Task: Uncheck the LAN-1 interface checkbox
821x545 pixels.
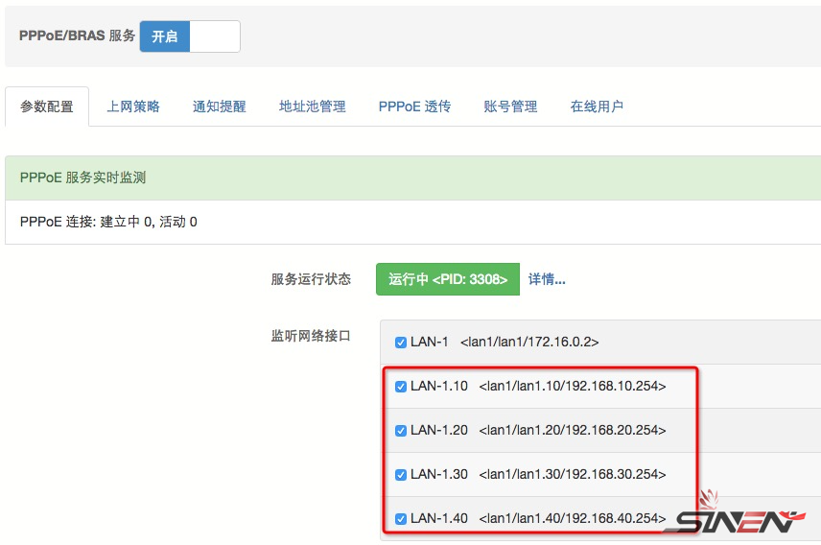Action: [401, 343]
